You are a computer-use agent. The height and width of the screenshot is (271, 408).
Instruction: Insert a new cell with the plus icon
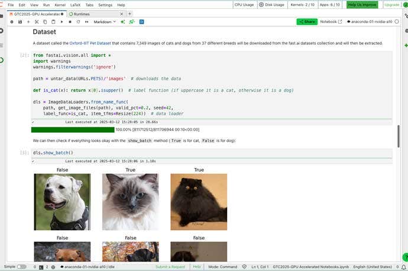pyautogui.click(x=28, y=22)
